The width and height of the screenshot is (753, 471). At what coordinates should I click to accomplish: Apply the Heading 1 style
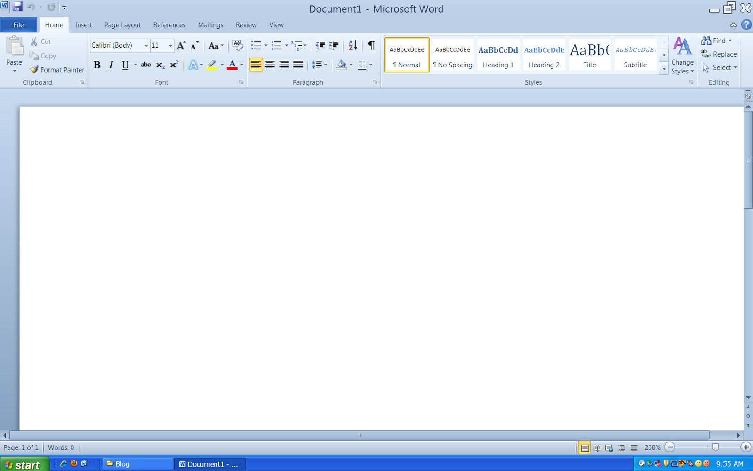click(498, 55)
